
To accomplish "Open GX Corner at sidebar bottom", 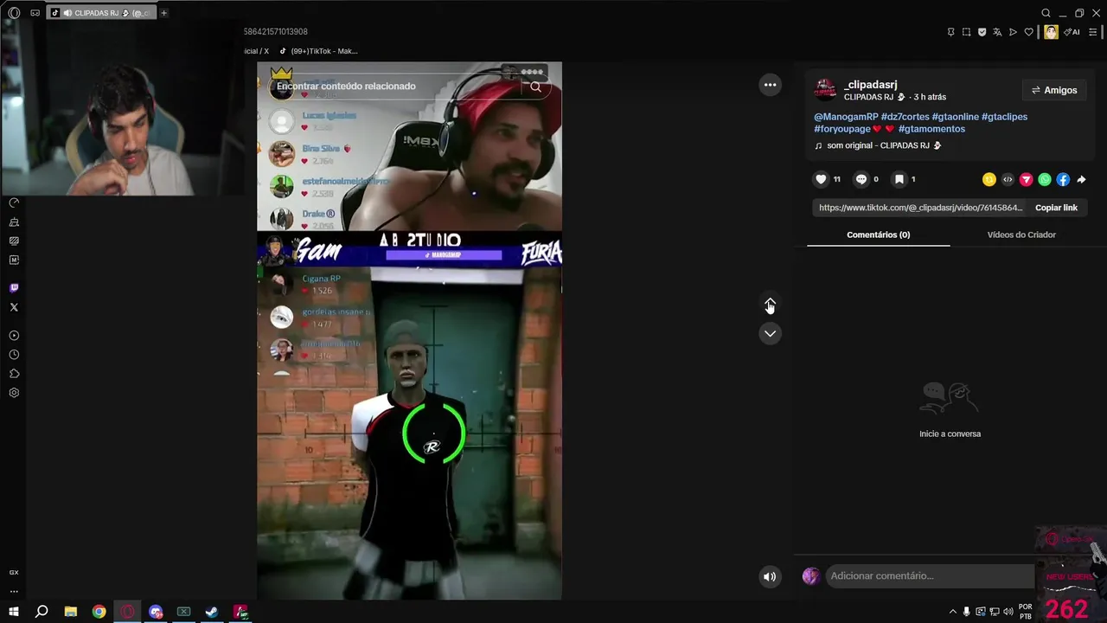I will pyautogui.click(x=14, y=573).
